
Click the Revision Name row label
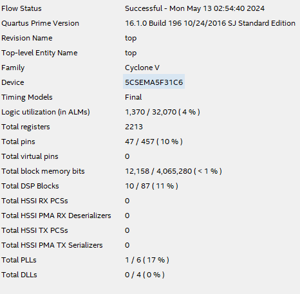coord(27,38)
